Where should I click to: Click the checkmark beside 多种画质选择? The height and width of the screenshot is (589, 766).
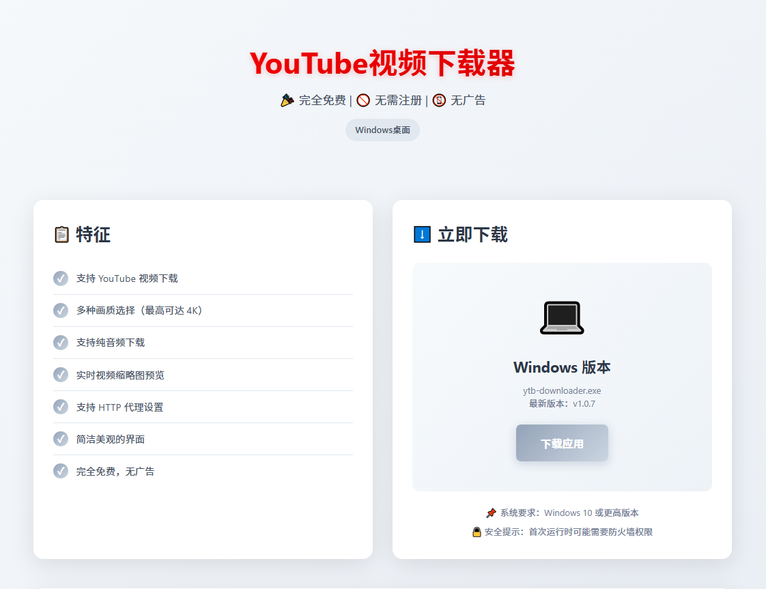(61, 311)
